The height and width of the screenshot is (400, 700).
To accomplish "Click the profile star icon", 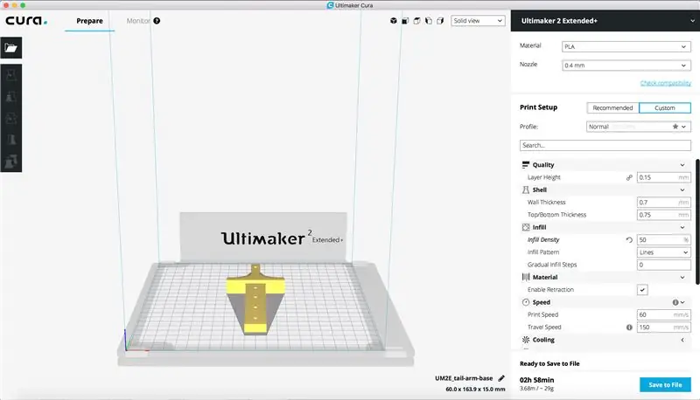I will point(675,127).
